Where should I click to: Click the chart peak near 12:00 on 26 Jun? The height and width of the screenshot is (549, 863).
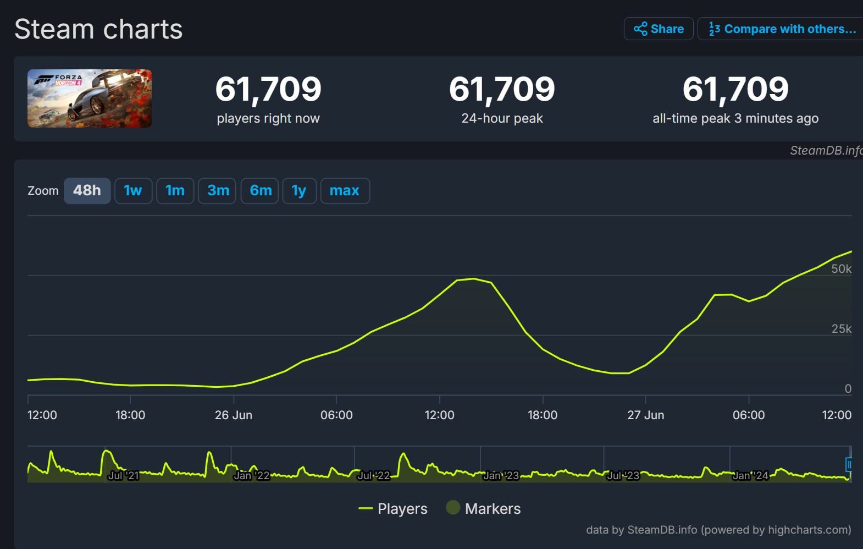tap(474, 278)
